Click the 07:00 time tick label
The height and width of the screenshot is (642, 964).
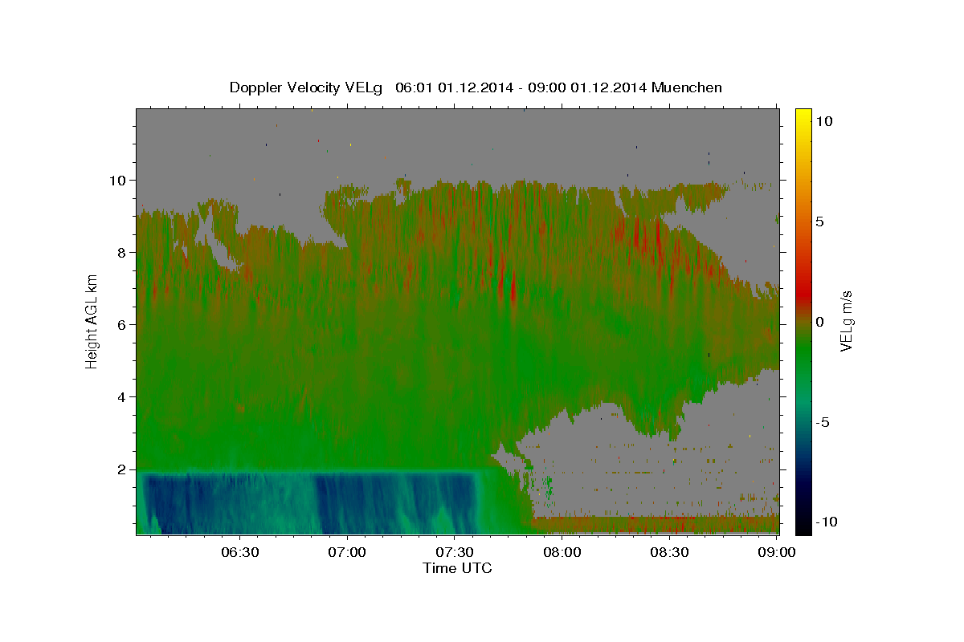348,553
